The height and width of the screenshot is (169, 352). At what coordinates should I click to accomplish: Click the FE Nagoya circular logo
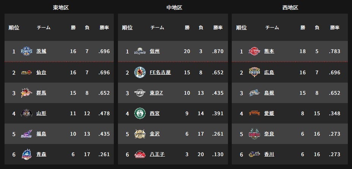coord(140,72)
